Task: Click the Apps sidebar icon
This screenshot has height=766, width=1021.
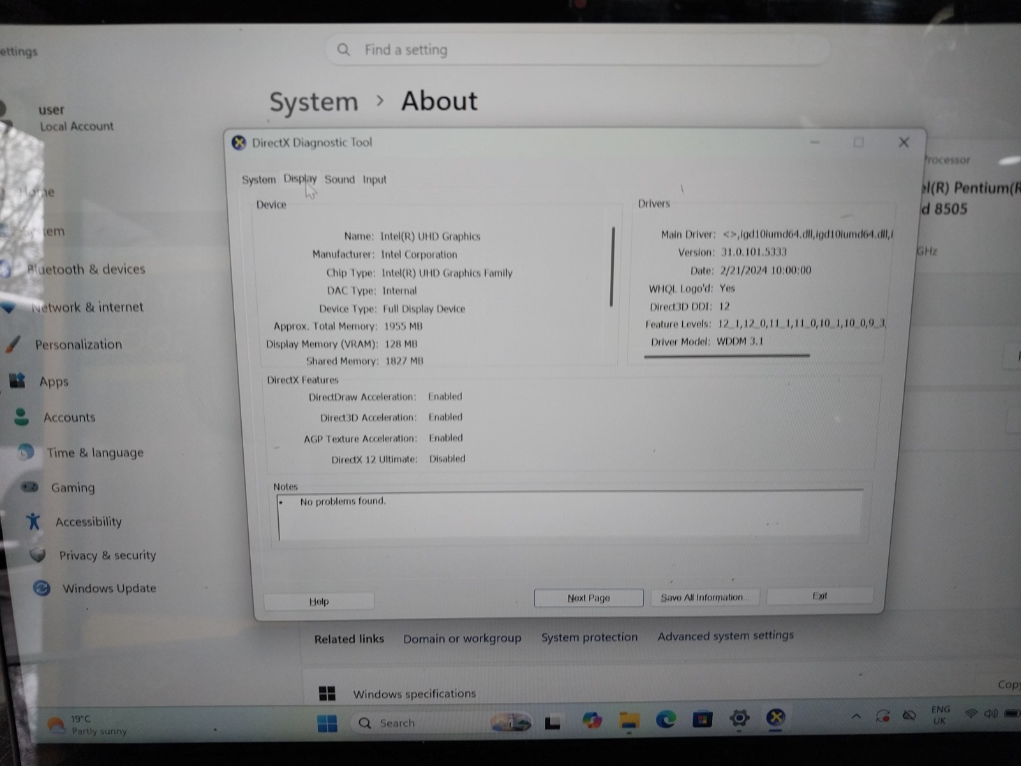Action: click(17, 381)
